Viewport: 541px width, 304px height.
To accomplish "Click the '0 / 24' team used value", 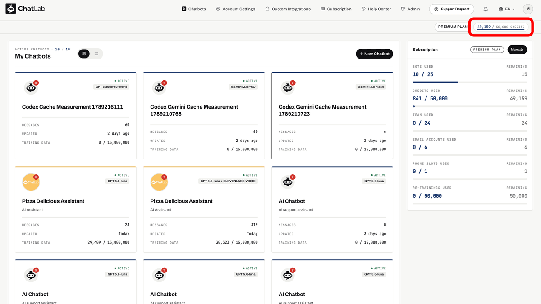I will point(422,123).
